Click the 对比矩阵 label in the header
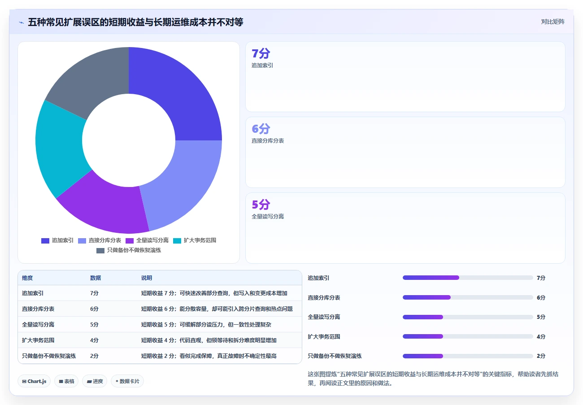Image resolution: width=583 pixels, height=405 pixels. [x=553, y=22]
